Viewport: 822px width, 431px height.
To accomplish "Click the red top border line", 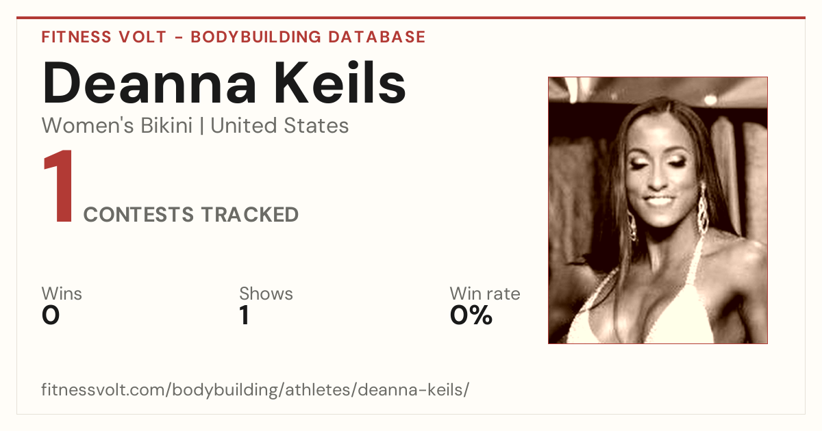I will coord(411,18).
